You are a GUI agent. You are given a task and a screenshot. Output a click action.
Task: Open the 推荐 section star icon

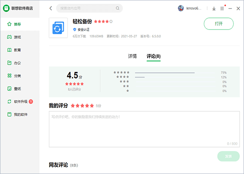[9, 24]
